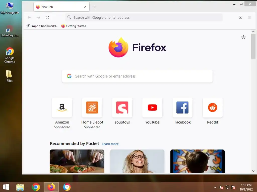Click the Sponsored label under Amazon
The height and width of the screenshot is (192, 257).
click(62, 127)
